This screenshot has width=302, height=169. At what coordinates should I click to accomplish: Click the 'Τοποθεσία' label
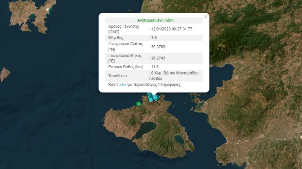click(x=118, y=76)
